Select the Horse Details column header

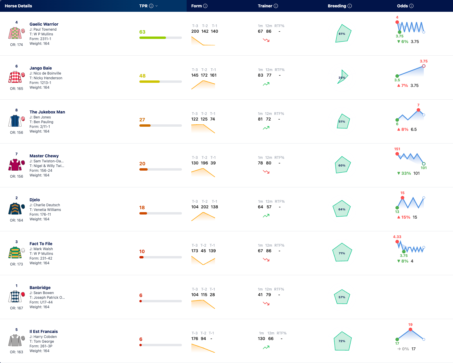[18, 6]
